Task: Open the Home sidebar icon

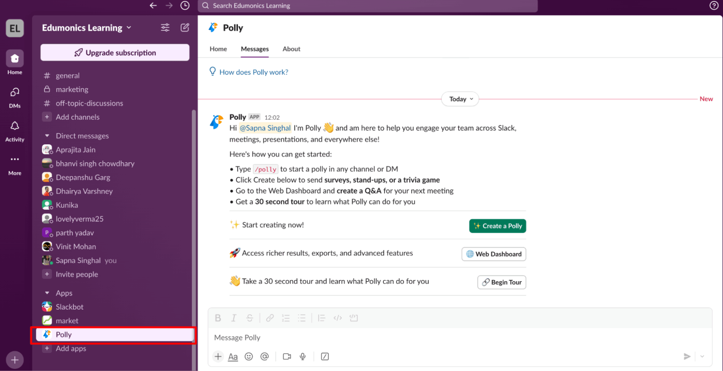Action: (15, 58)
